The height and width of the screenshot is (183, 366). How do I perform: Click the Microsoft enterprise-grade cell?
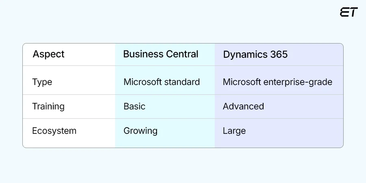(277, 82)
